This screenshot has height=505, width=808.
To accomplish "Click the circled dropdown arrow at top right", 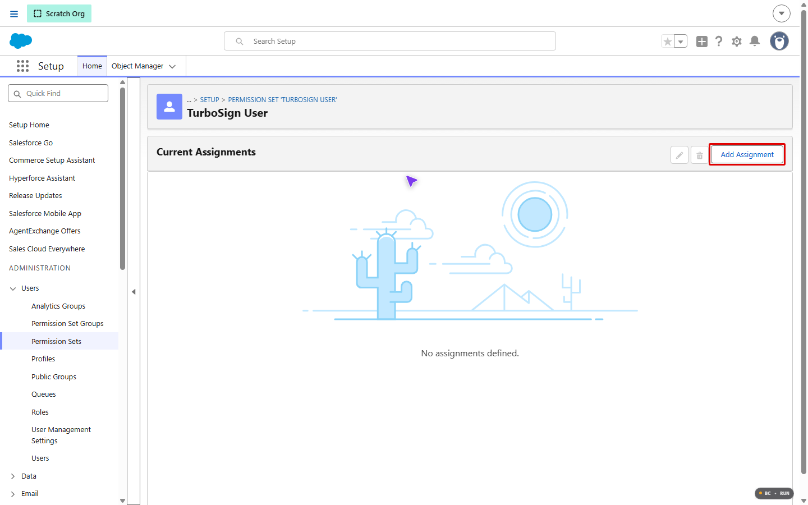I will pyautogui.click(x=782, y=13).
